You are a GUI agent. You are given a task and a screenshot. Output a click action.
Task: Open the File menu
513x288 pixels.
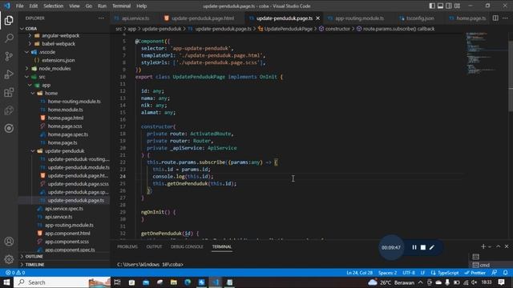coord(19,6)
